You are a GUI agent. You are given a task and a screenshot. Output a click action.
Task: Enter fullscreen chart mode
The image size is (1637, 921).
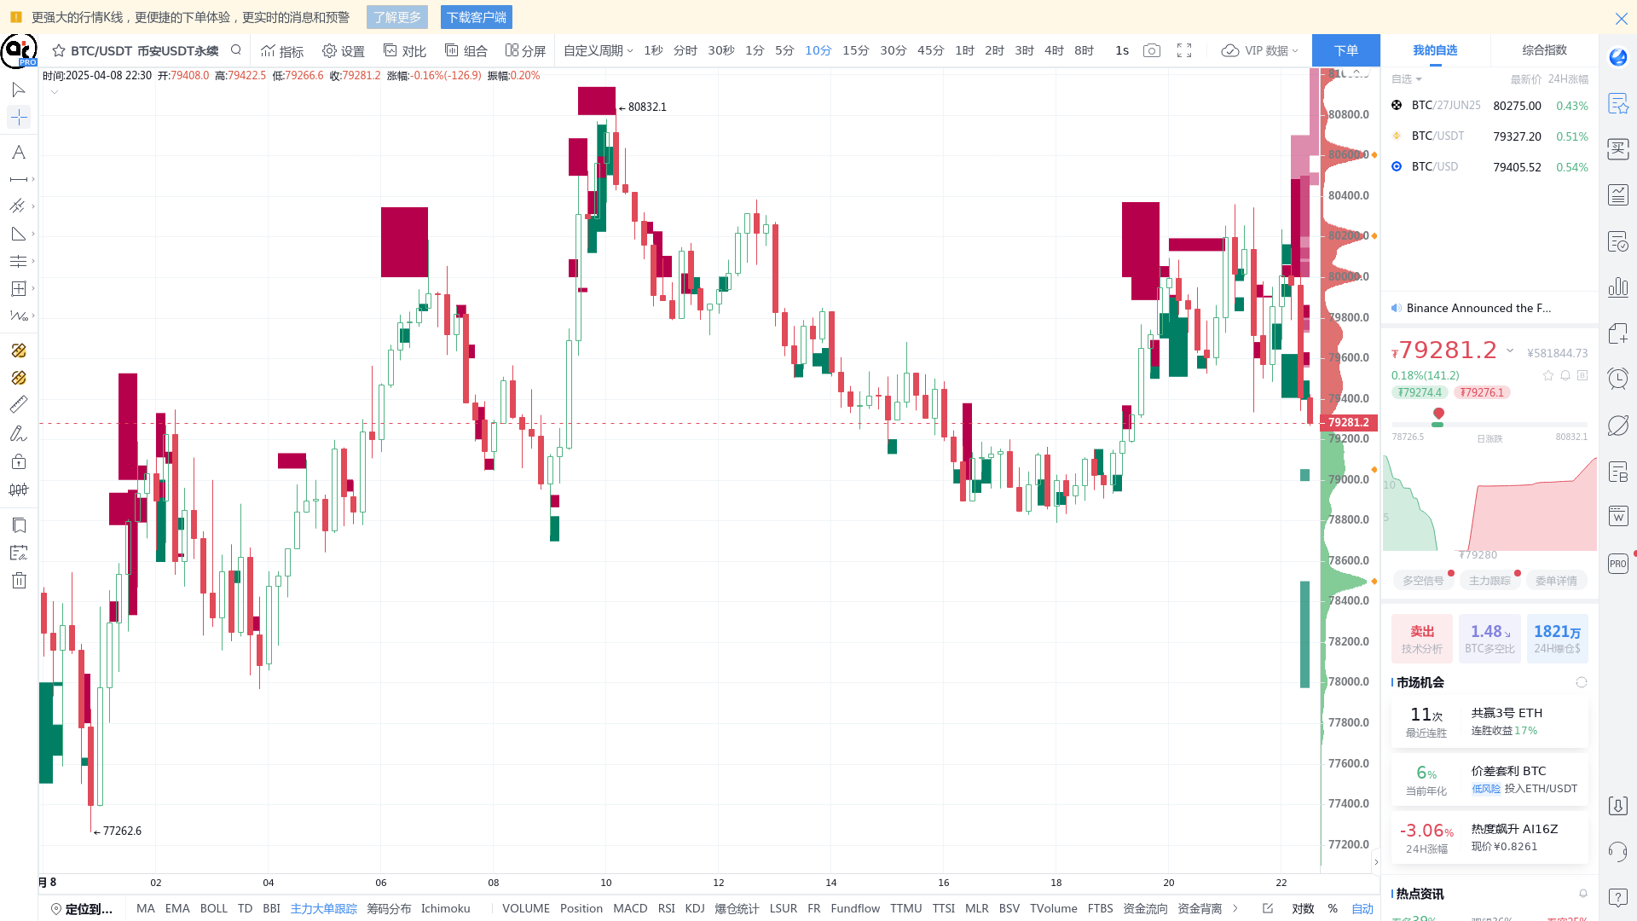[1184, 50]
